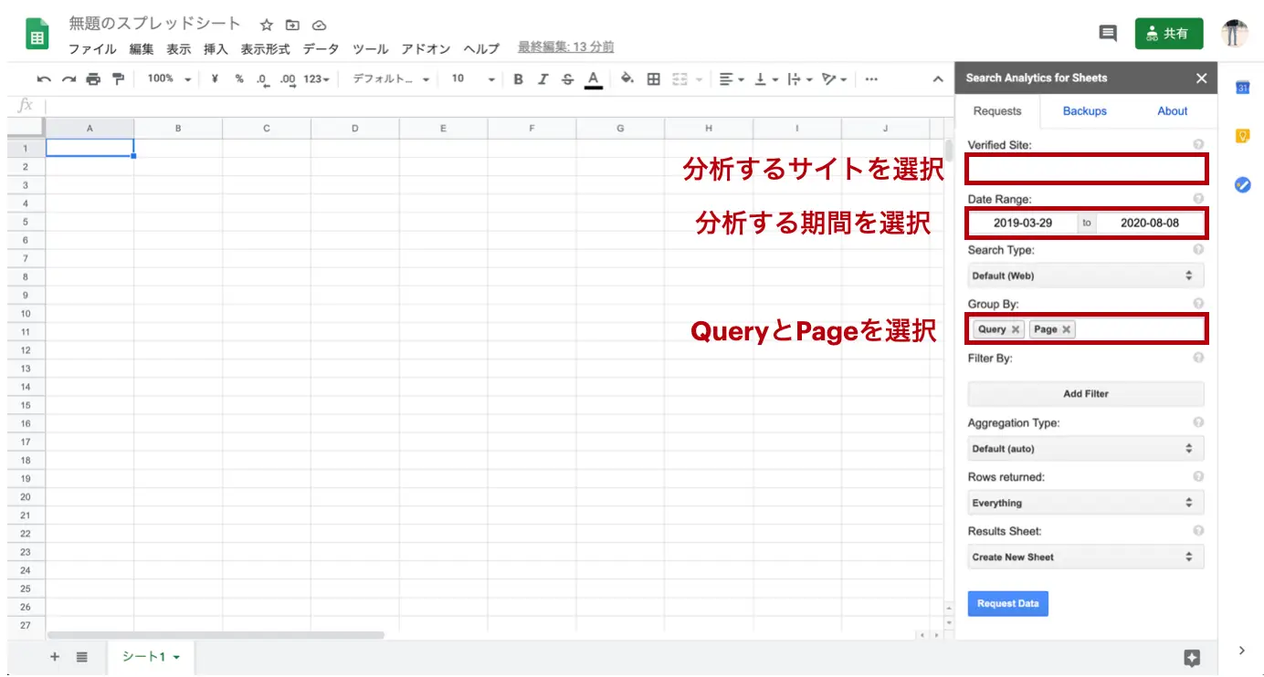
Task: Open the text color picker
Action: coord(594,79)
